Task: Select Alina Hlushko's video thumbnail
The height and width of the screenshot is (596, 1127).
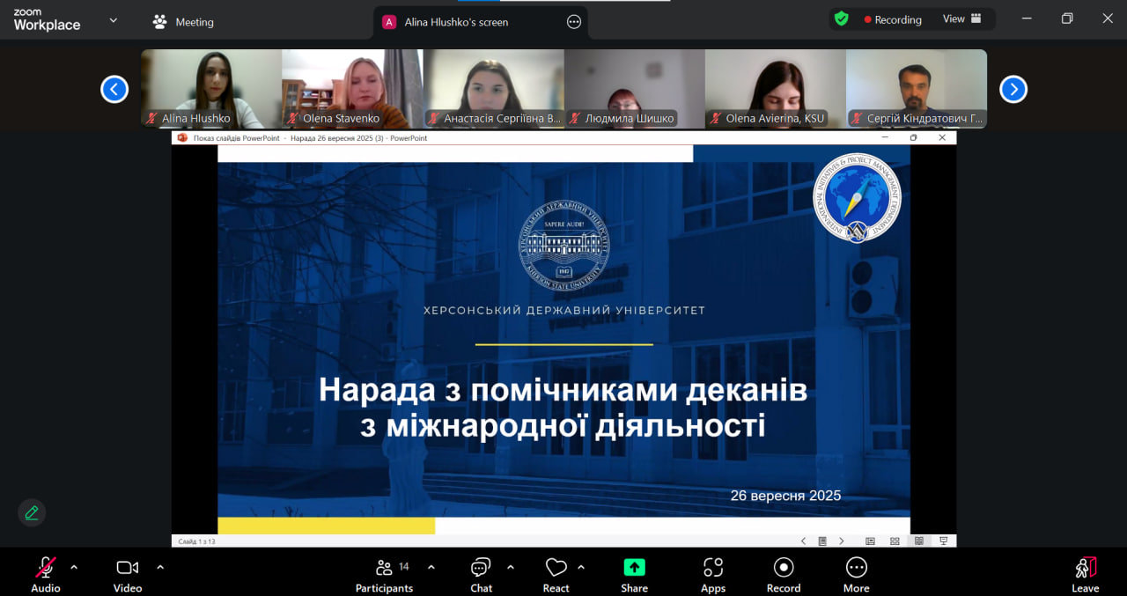Action: (x=211, y=89)
